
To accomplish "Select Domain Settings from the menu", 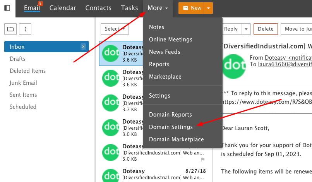I will pos(171,127).
